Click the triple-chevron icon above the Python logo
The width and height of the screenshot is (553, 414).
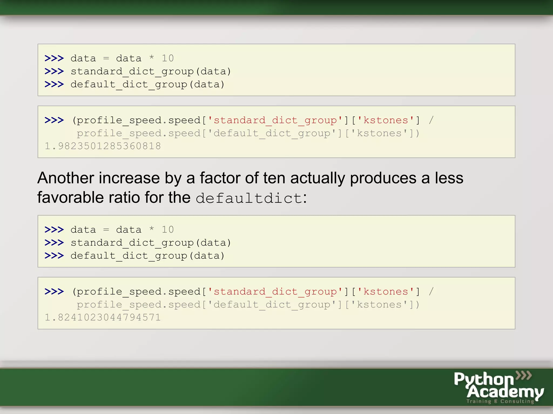pyautogui.click(x=524, y=375)
